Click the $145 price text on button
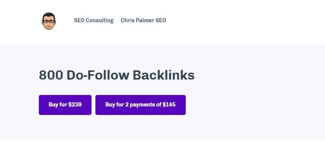This screenshot has height=163, width=325. [169, 105]
